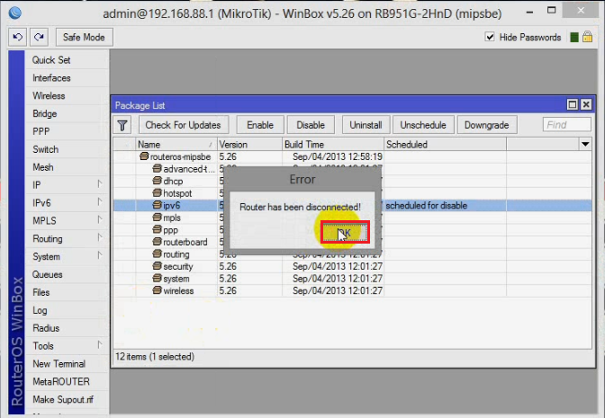Open the Interfaces menu
This screenshot has width=605, height=418.
[x=51, y=78]
